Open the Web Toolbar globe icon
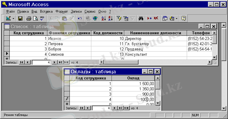 [95, 18]
